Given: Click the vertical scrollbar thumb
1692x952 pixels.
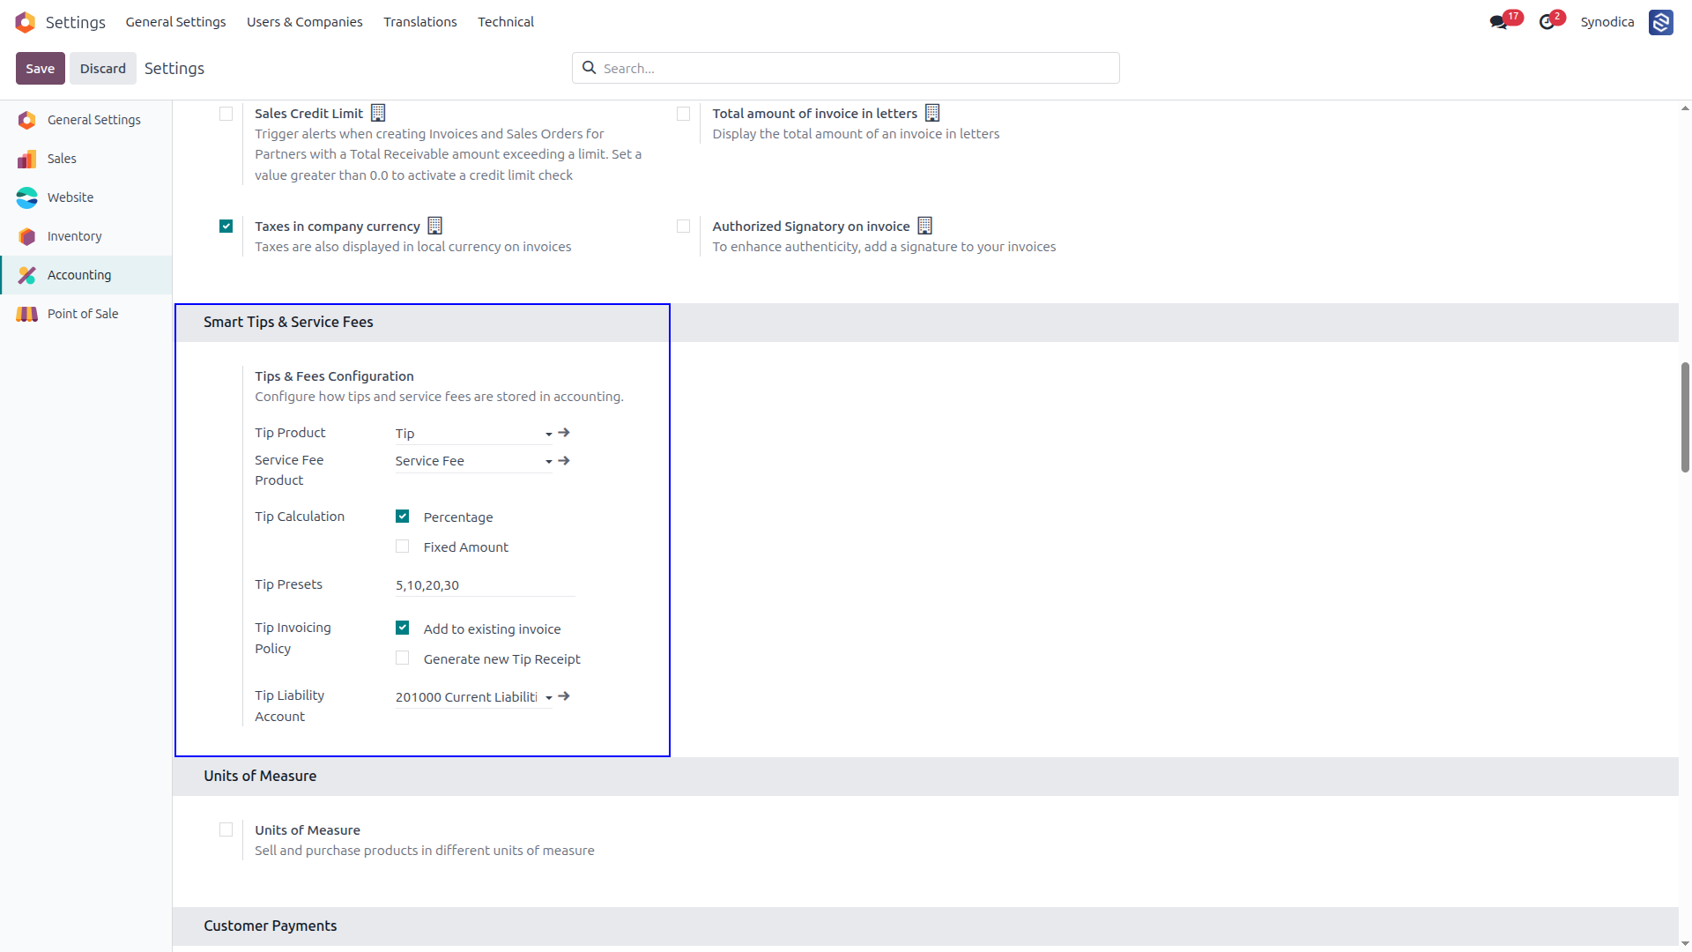Looking at the screenshot, I should click(1685, 417).
